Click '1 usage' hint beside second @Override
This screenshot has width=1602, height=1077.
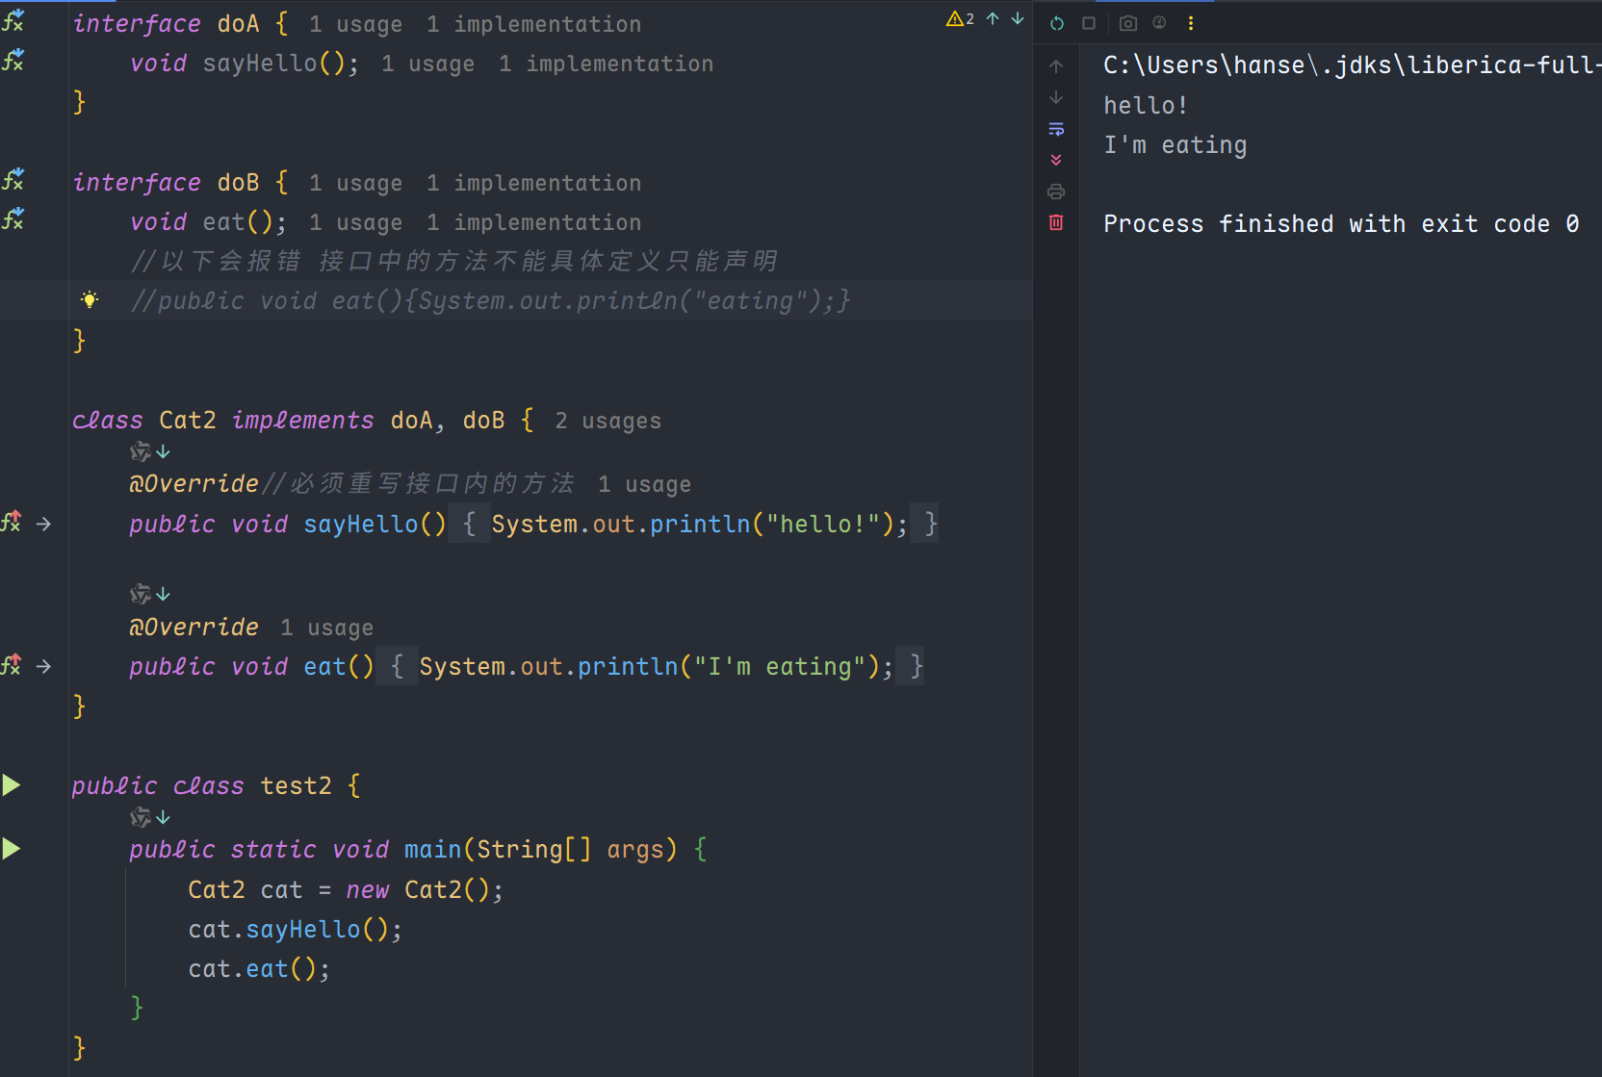pos(326,628)
